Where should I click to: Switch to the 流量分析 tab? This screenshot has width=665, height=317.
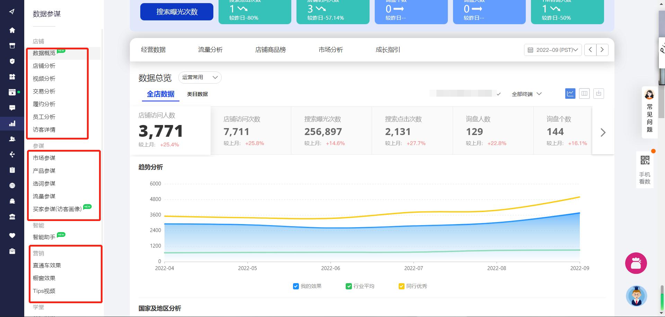pos(210,50)
